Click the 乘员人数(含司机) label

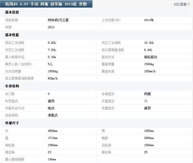[19, 64]
